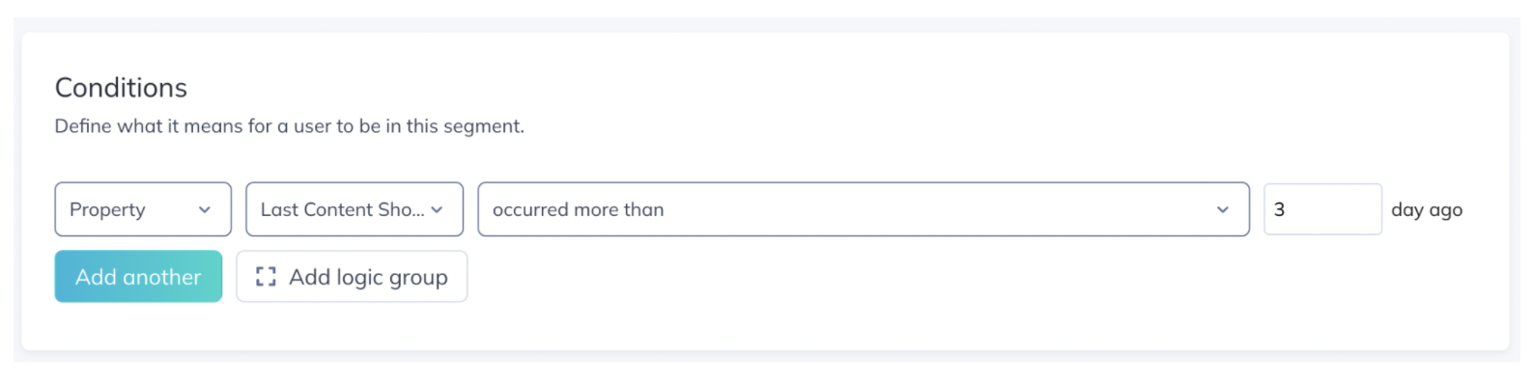Expand the Last Content Sho... property selector

coord(355,209)
